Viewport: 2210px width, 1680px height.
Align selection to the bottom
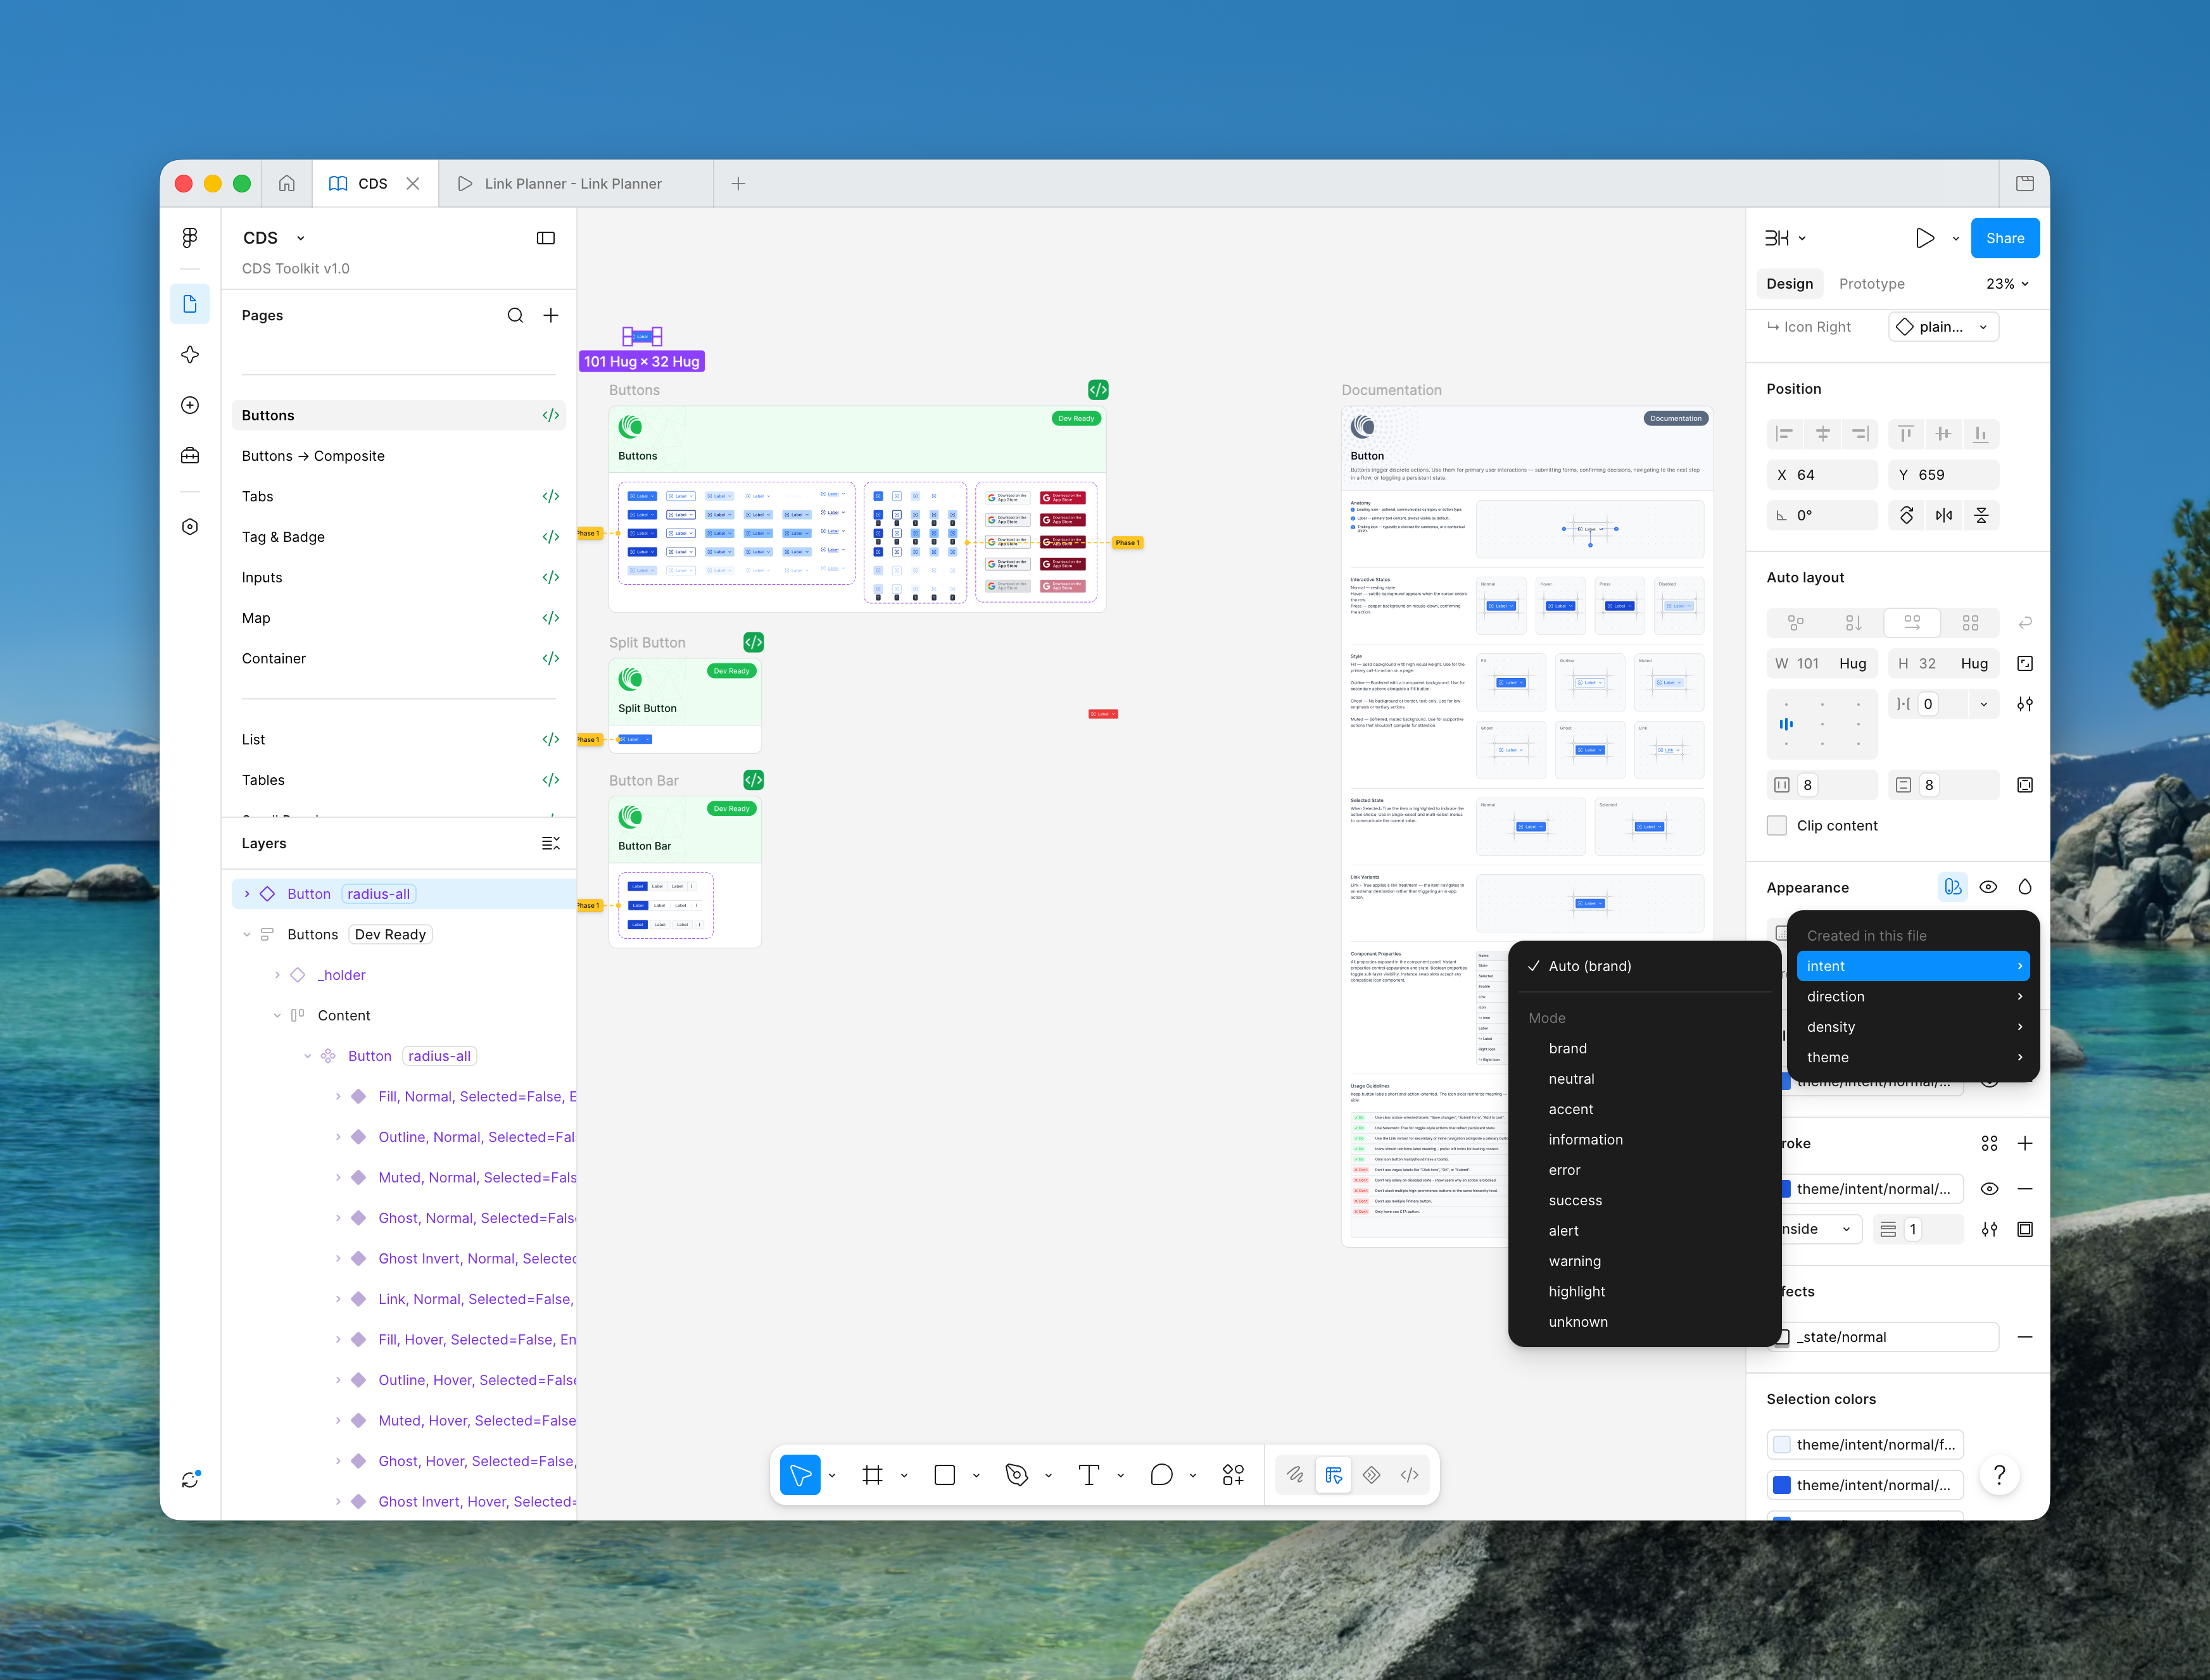click(1981, 434)
